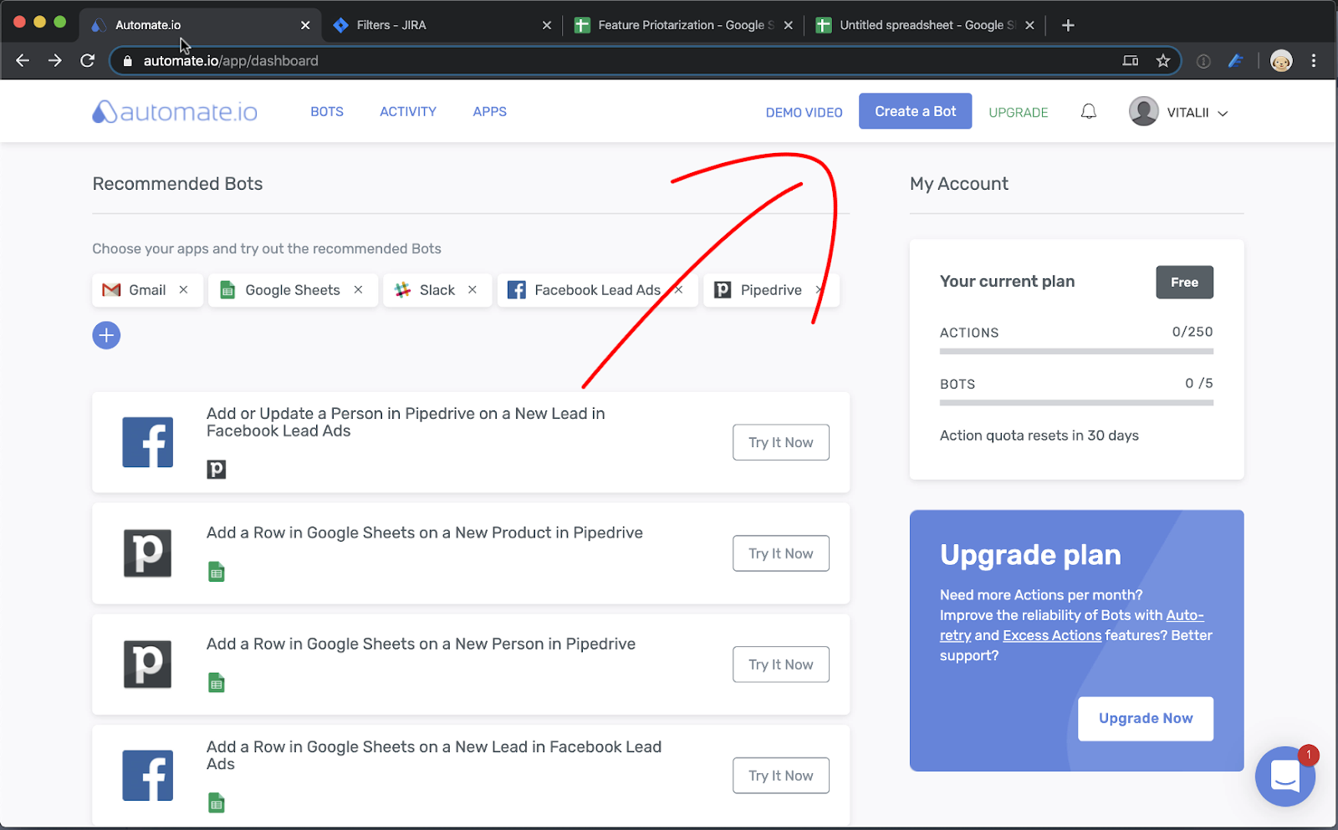Switch to the Filters - JIRA tab
1338x830 pixels.
(x=442, y=25)
